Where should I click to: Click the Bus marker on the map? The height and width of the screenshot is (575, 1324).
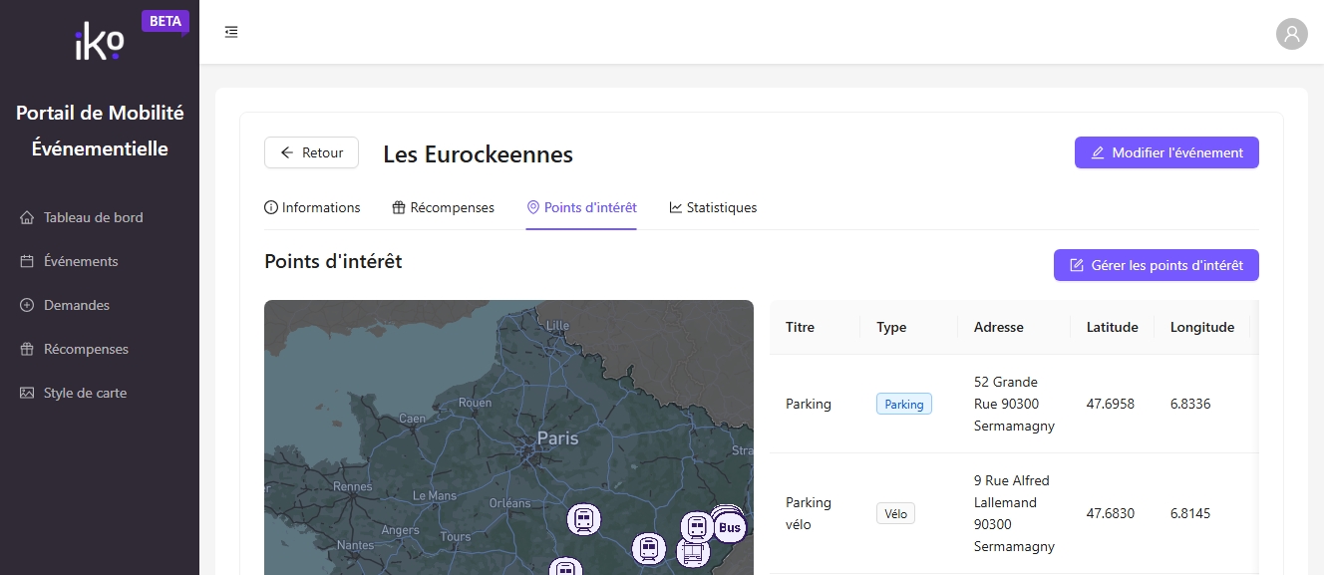click(731, 527)
